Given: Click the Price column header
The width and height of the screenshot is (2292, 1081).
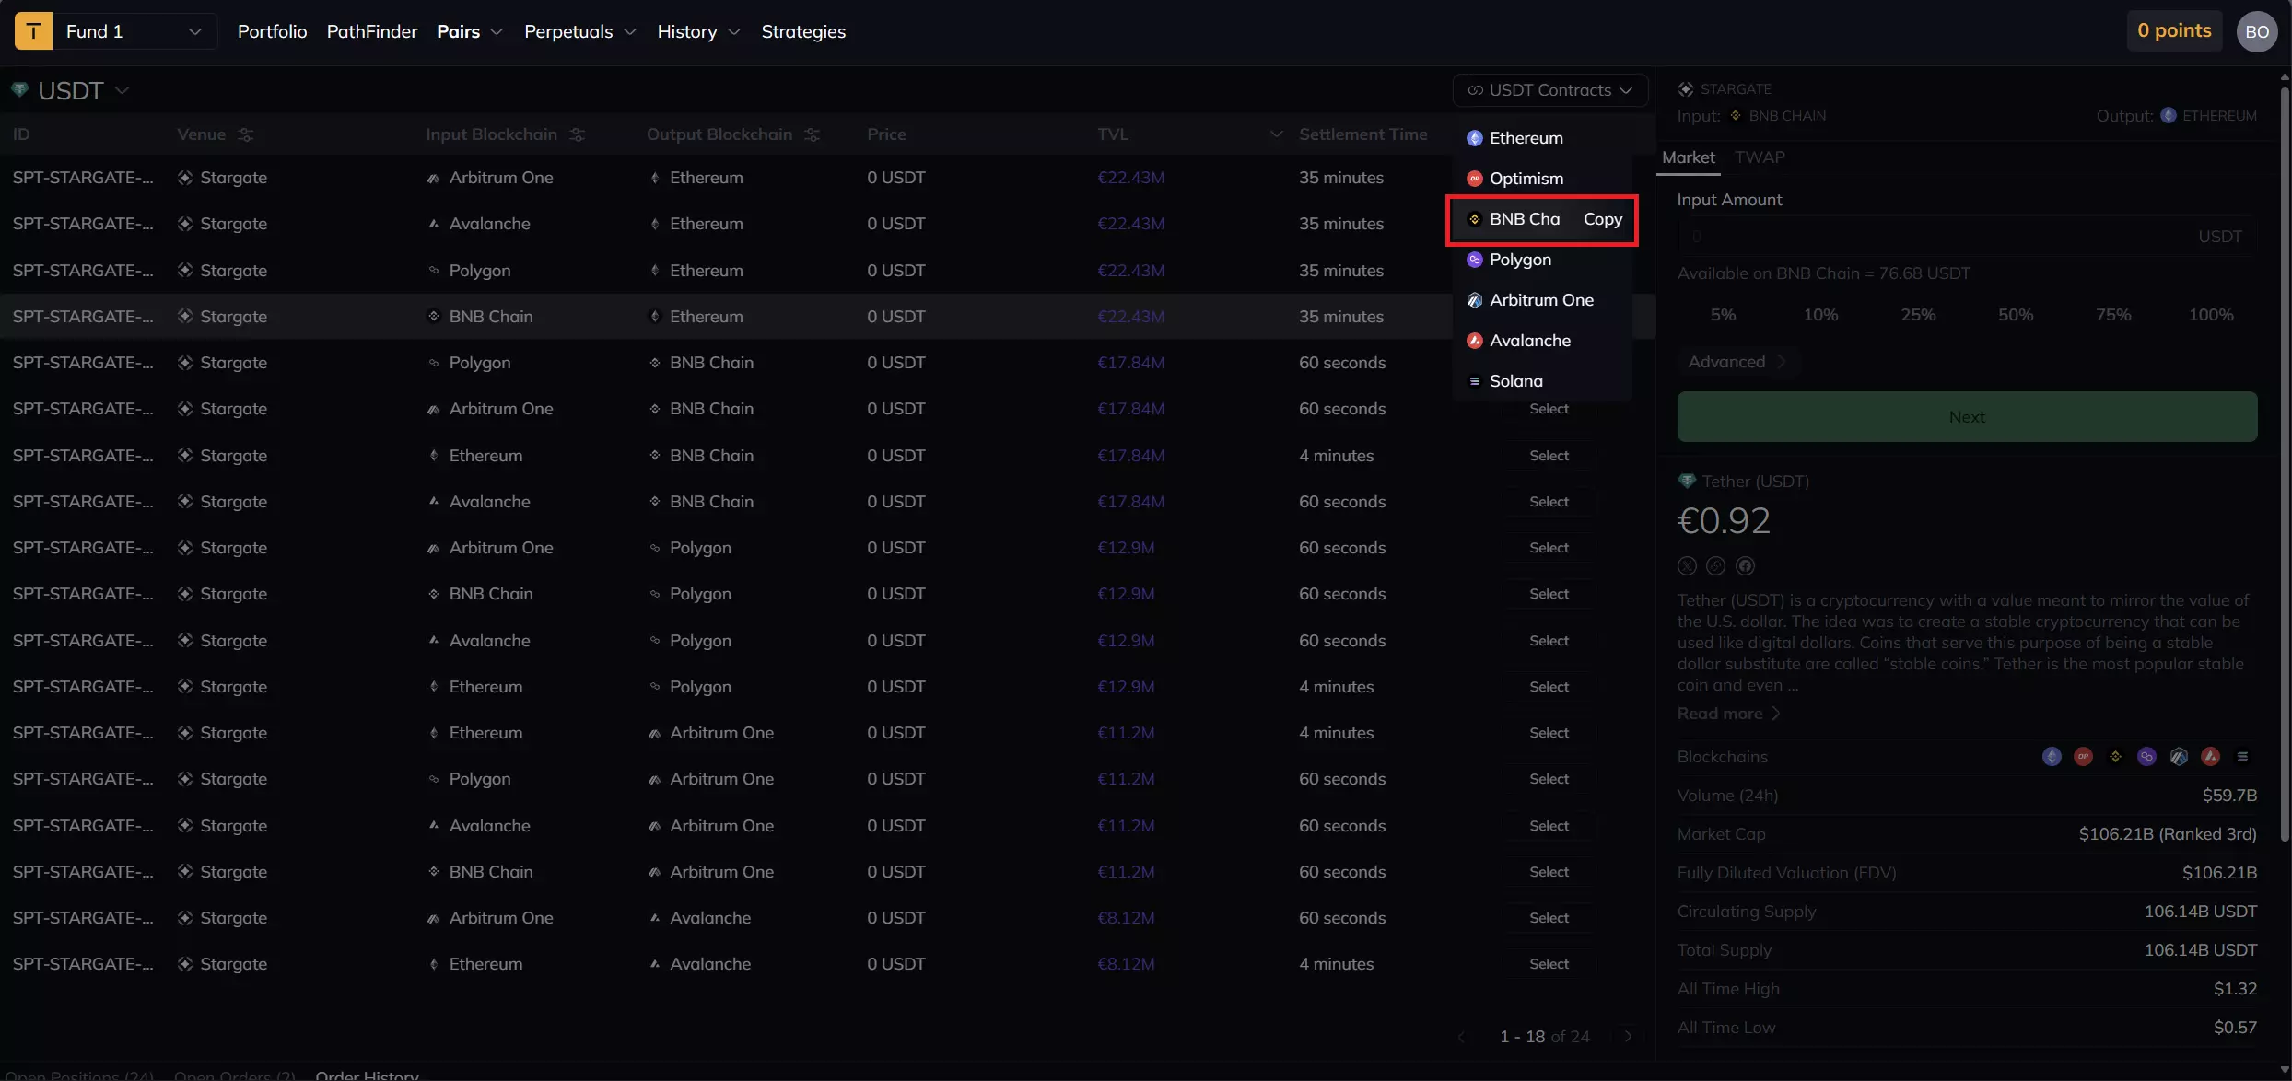Looking at the screenshot, I should pyautogui.click(x=886, y=134).
